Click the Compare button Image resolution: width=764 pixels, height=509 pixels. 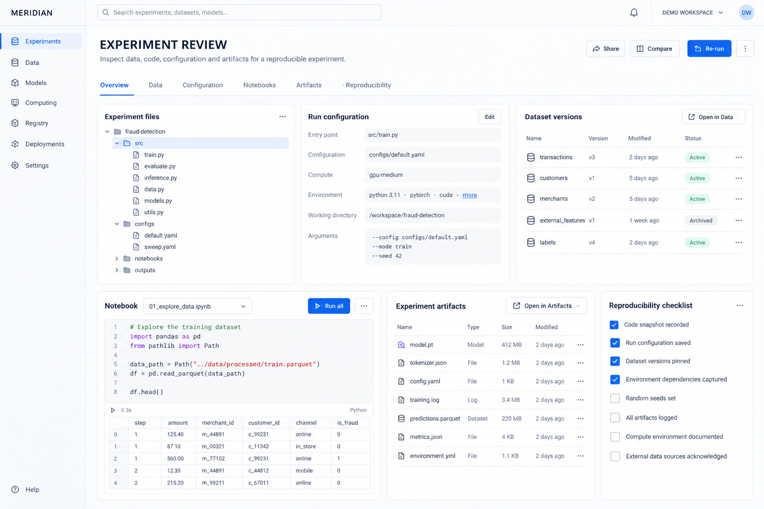point(655,49)
